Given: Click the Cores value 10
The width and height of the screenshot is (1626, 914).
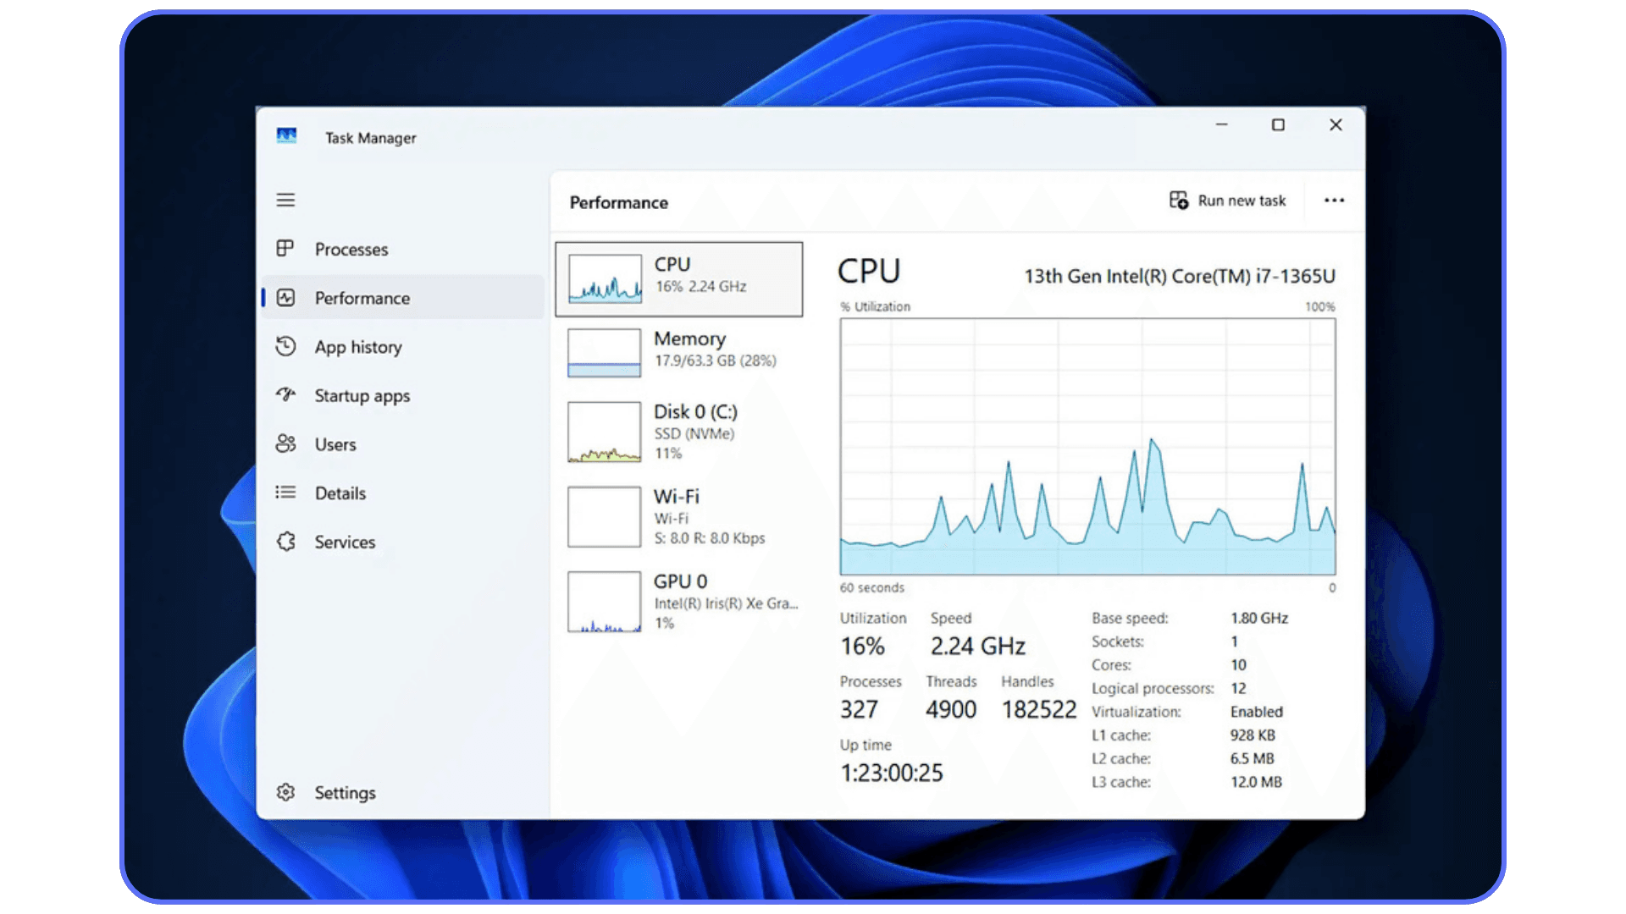Looking at the screenshot, I should point(1238,665).
